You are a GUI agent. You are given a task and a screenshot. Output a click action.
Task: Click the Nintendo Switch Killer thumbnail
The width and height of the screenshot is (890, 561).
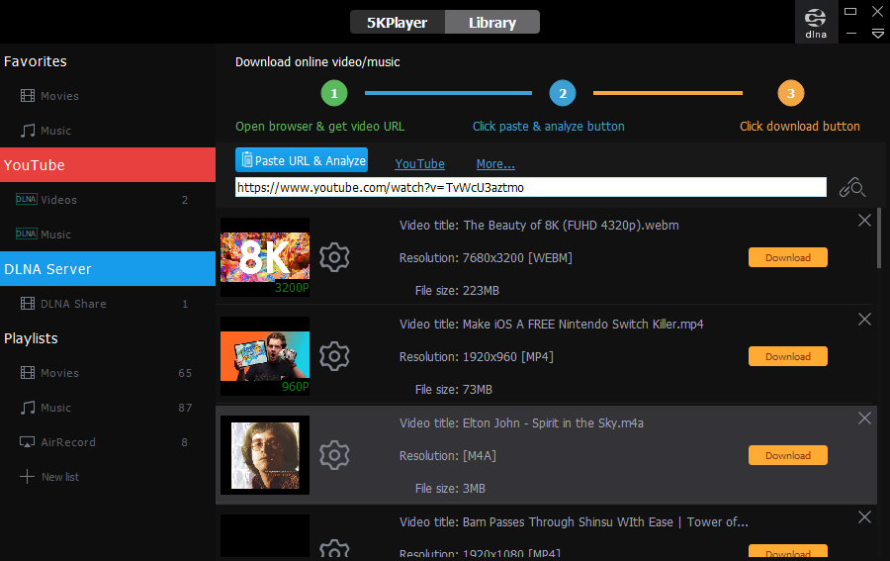pyautogui.click(x=265, y=356)
